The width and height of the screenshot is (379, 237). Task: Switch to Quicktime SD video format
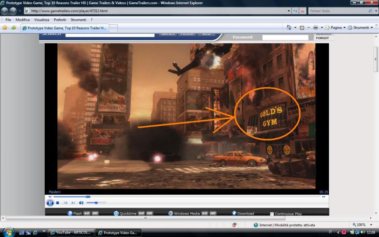141,213
